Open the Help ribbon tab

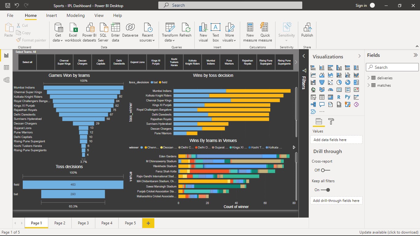[117, 15]
